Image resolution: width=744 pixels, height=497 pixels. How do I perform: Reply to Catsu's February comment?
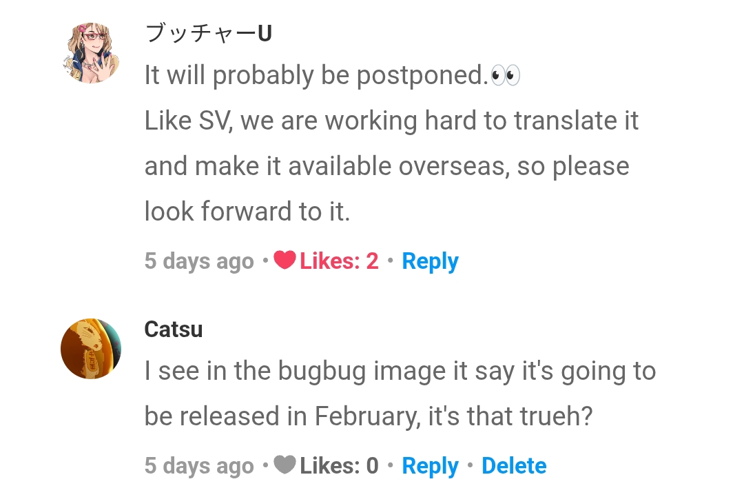coord(430,466)
